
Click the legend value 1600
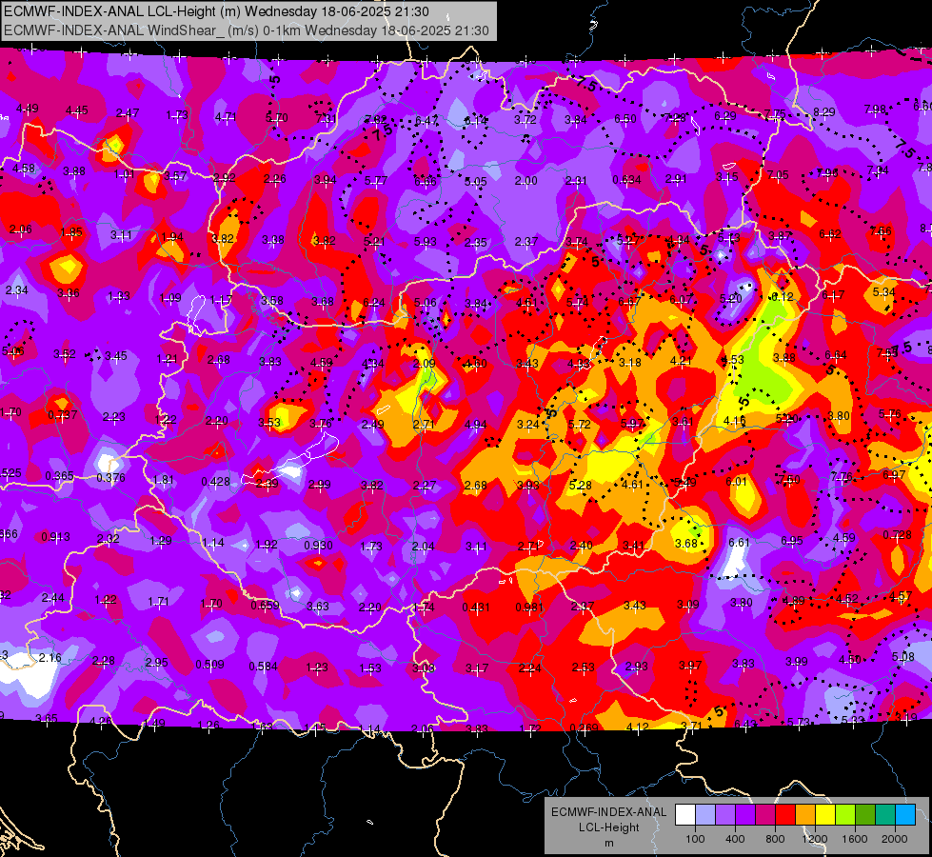tap(855, 839)
